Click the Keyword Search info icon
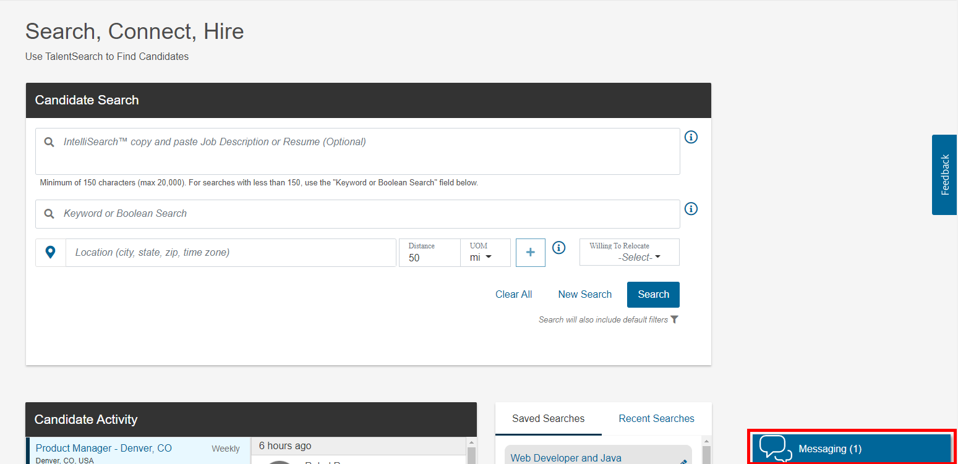Image resolution: width=958 pixels, height=464 pixels. [x=691, y=209]
